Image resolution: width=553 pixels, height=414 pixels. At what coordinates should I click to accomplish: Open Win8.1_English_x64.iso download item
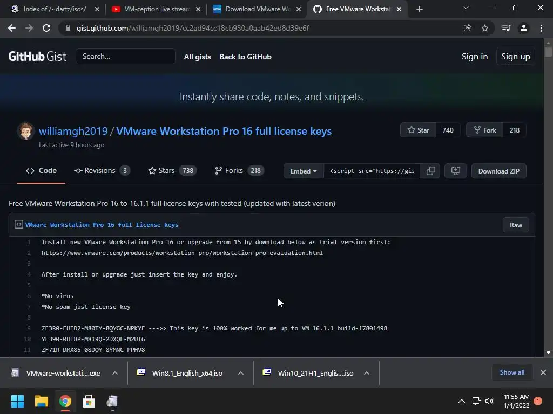pyautogui.click(x=180, y=373)
